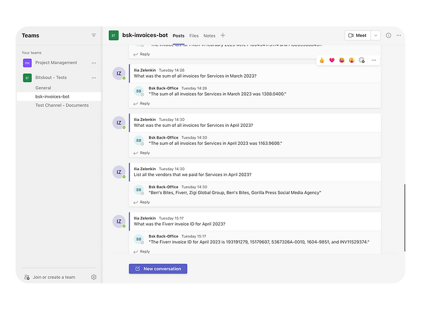Open channel more options in header
421x310 pixels.
(x=399, y=35)
